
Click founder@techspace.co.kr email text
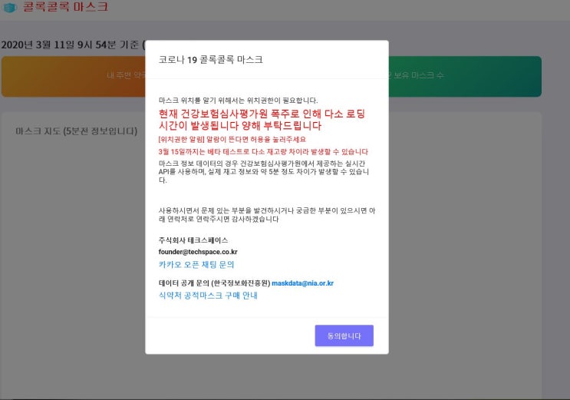click(x=198, y=252)
